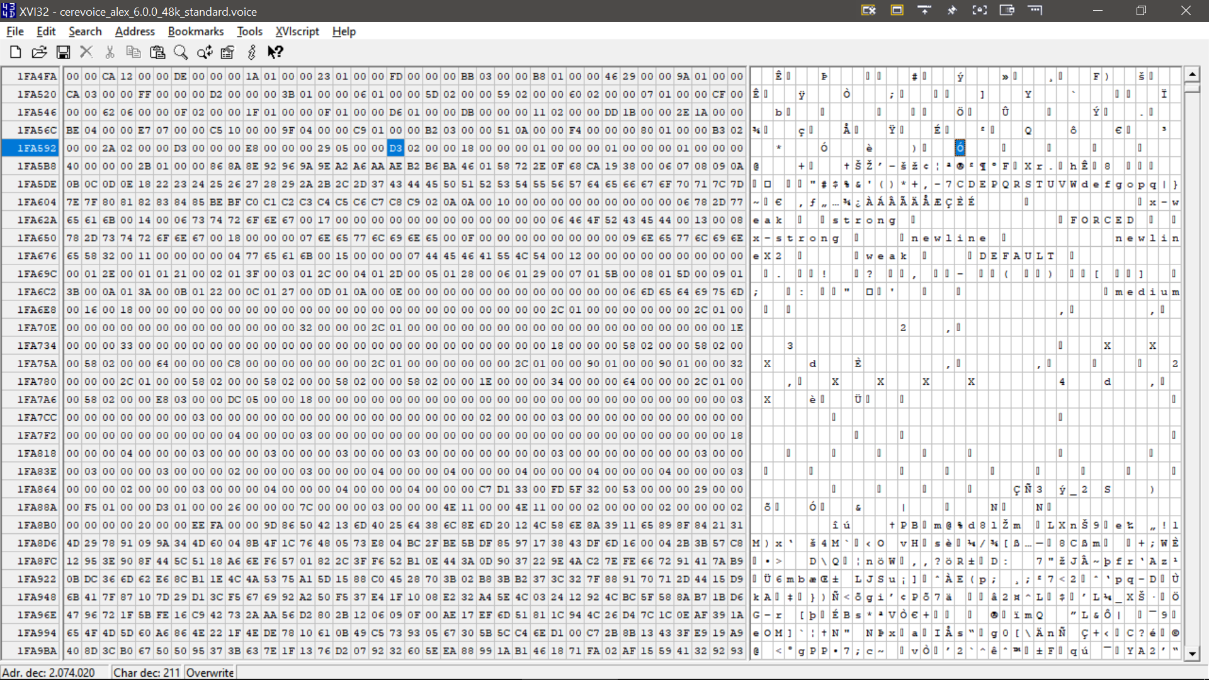
Task: Click the pin icon in title bar
Action: point(951,10)
